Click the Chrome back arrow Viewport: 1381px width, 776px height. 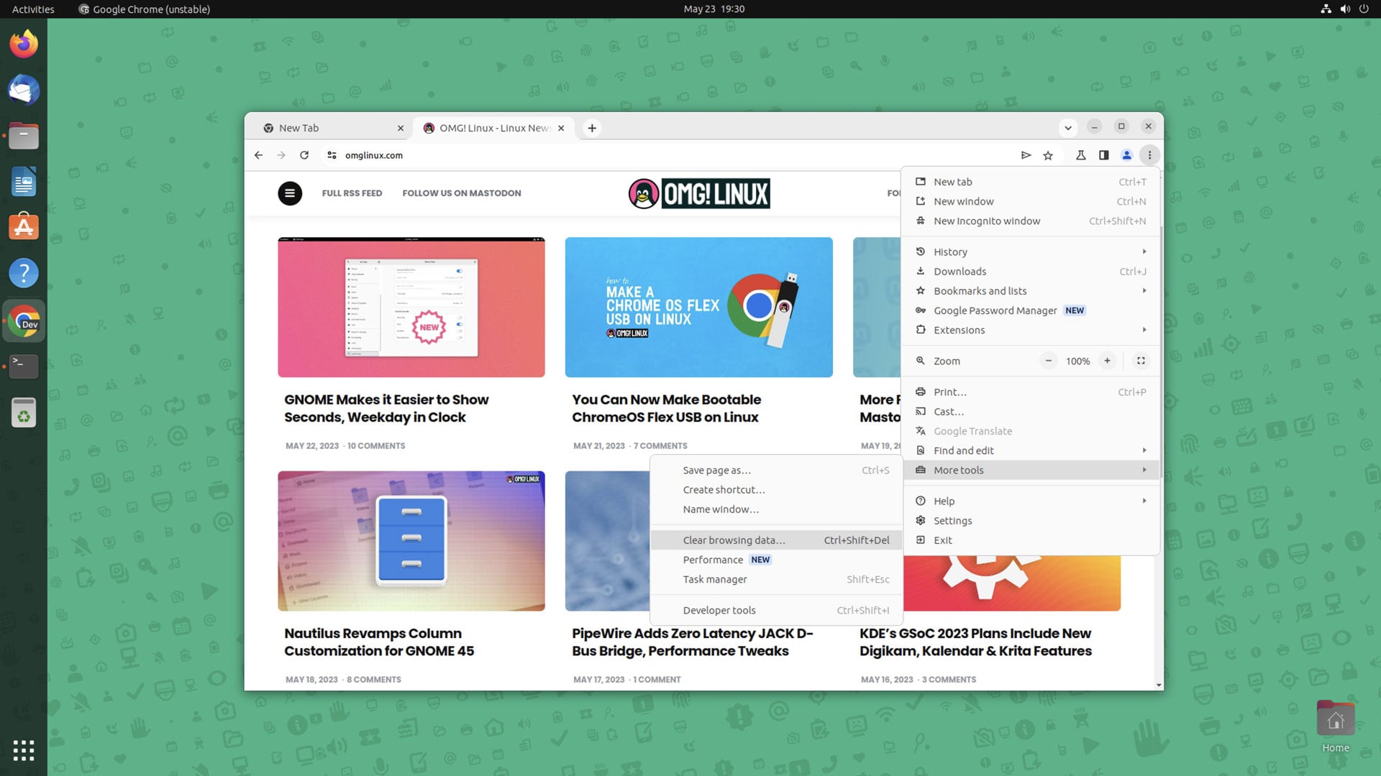click(x=258, y=155)
